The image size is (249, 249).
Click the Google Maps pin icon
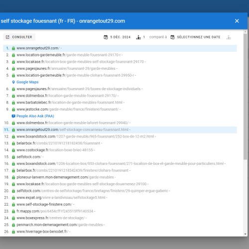[13, 82]
